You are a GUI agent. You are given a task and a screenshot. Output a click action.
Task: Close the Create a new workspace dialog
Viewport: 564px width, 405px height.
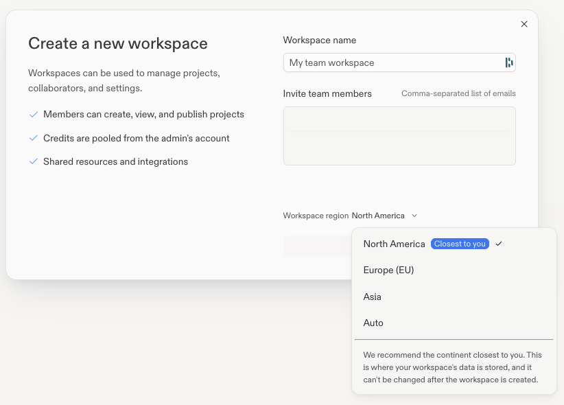[524, 24]
